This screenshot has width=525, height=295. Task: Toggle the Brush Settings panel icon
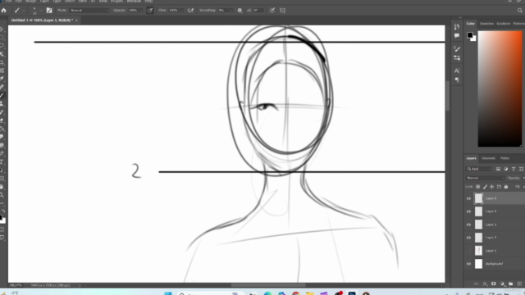(49, 11)
